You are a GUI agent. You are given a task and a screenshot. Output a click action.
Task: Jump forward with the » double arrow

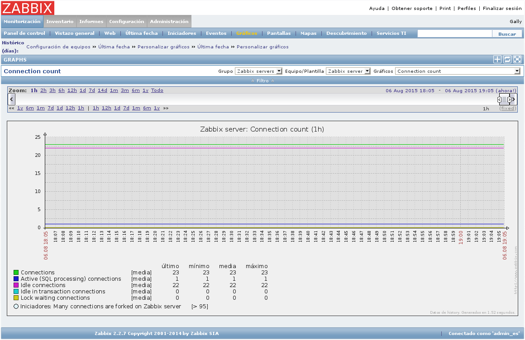(x=166, y=108)
